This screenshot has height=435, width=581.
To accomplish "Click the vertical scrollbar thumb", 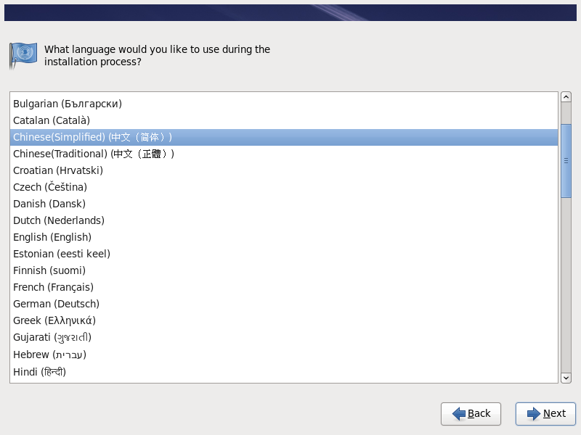I will 566,160.
